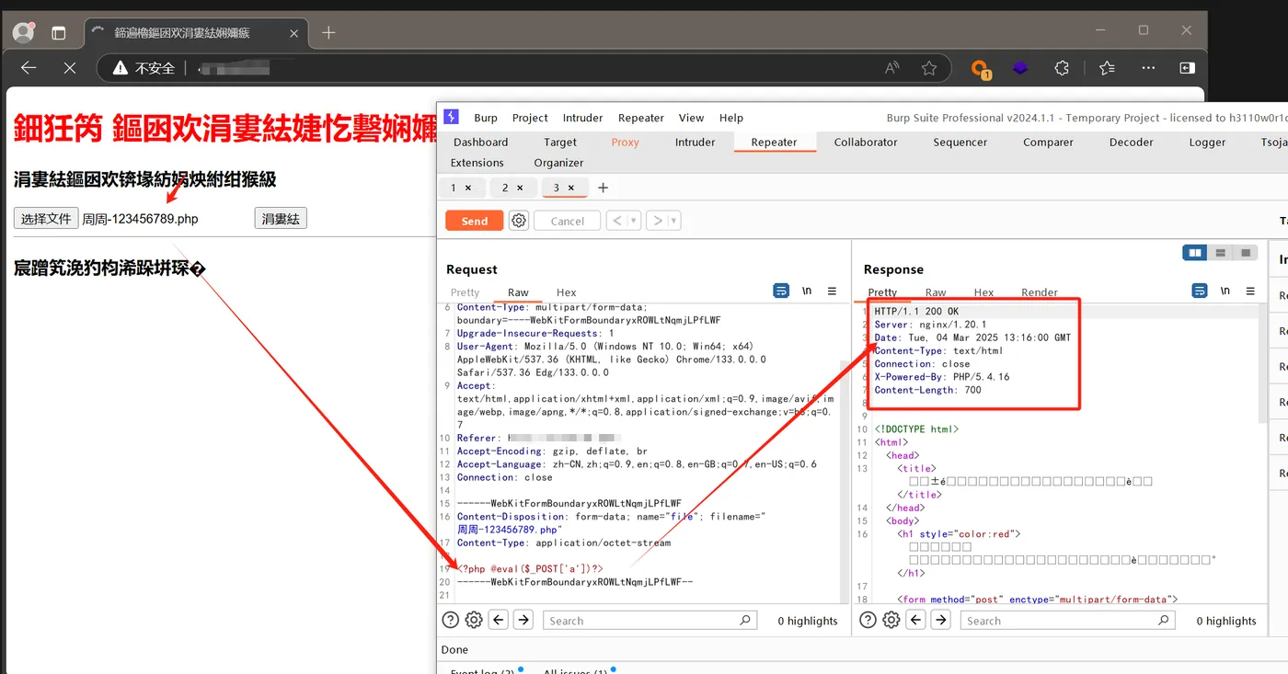The width and height of the screenshot is (1288, 674).
Task: Open next history dropdown arrow
Action: click(x=674, y=221)
